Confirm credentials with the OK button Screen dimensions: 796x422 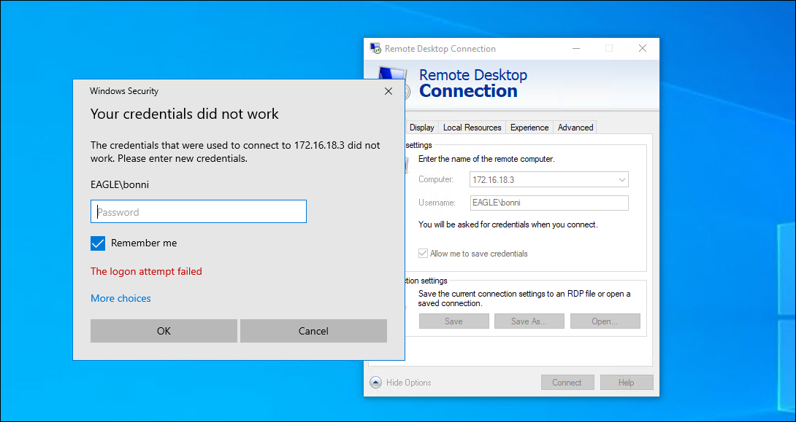164,331
